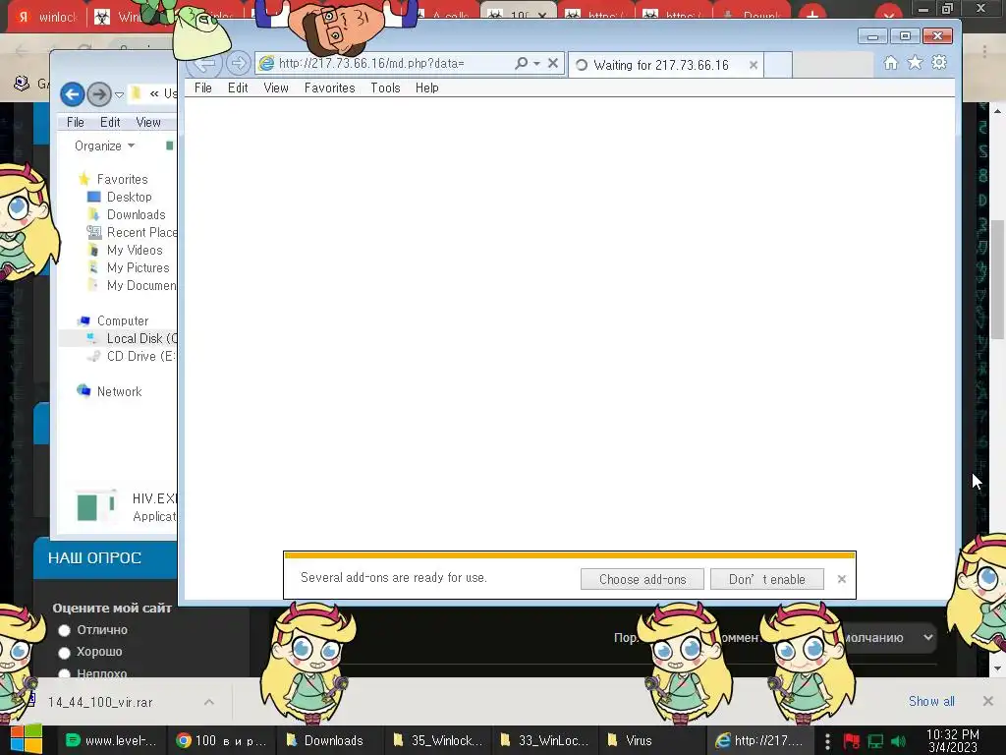
Task: Open Internet Explorer Favorites star
Action: [915, 62]
